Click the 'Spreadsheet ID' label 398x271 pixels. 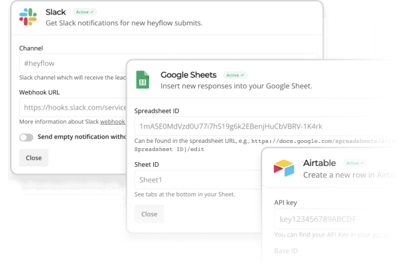pyautogui.click(x=157, y=111)
